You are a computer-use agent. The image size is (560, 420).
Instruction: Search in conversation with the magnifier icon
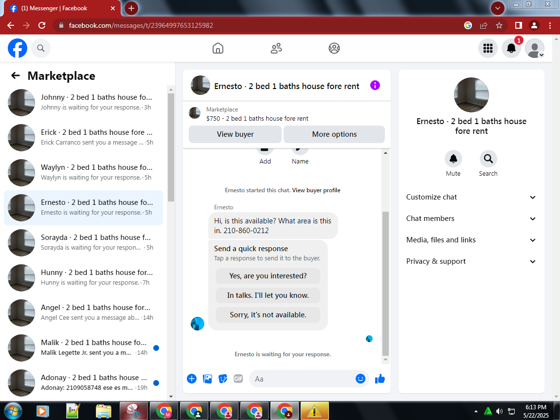point(488,159)
